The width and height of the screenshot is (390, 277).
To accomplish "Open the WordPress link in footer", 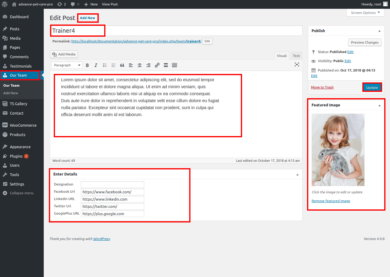I will [x=101, y=239].
